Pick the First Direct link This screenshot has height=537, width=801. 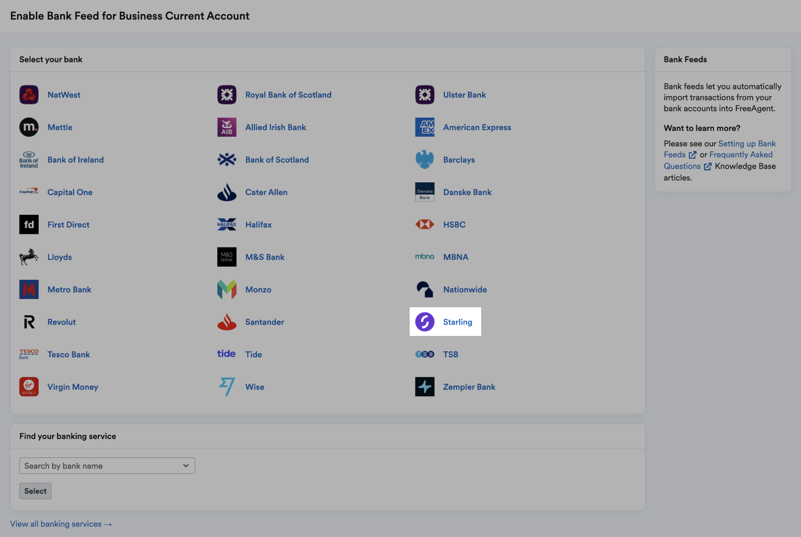[x=68, y=224]
